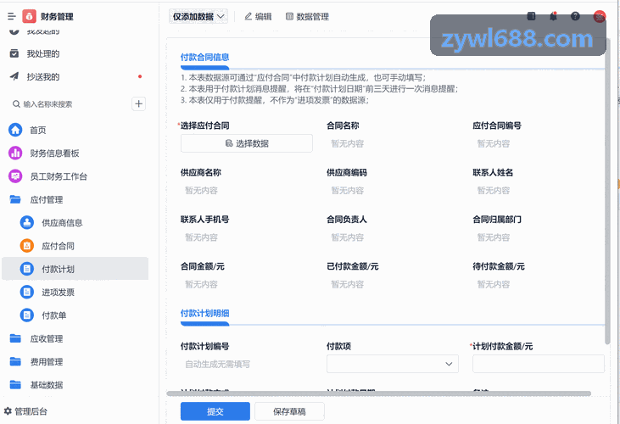Click the plus button next to search
The height and width of the screenshot is (424, 620).
[138, 104]
